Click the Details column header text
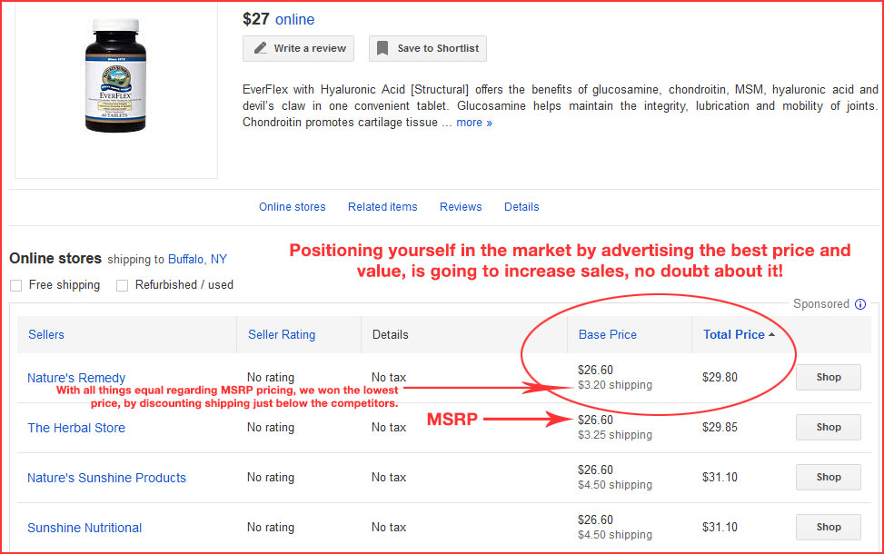Viewport: 884px width, 554px height. (x=390, y=335)
